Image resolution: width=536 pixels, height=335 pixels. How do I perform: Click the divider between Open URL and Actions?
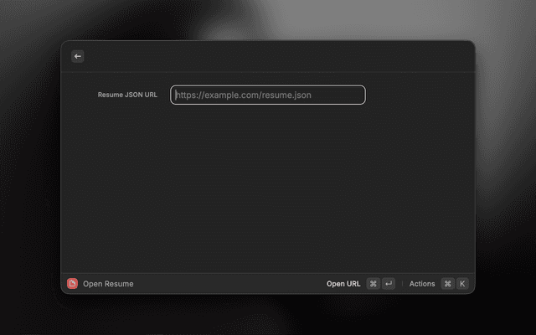402,284
